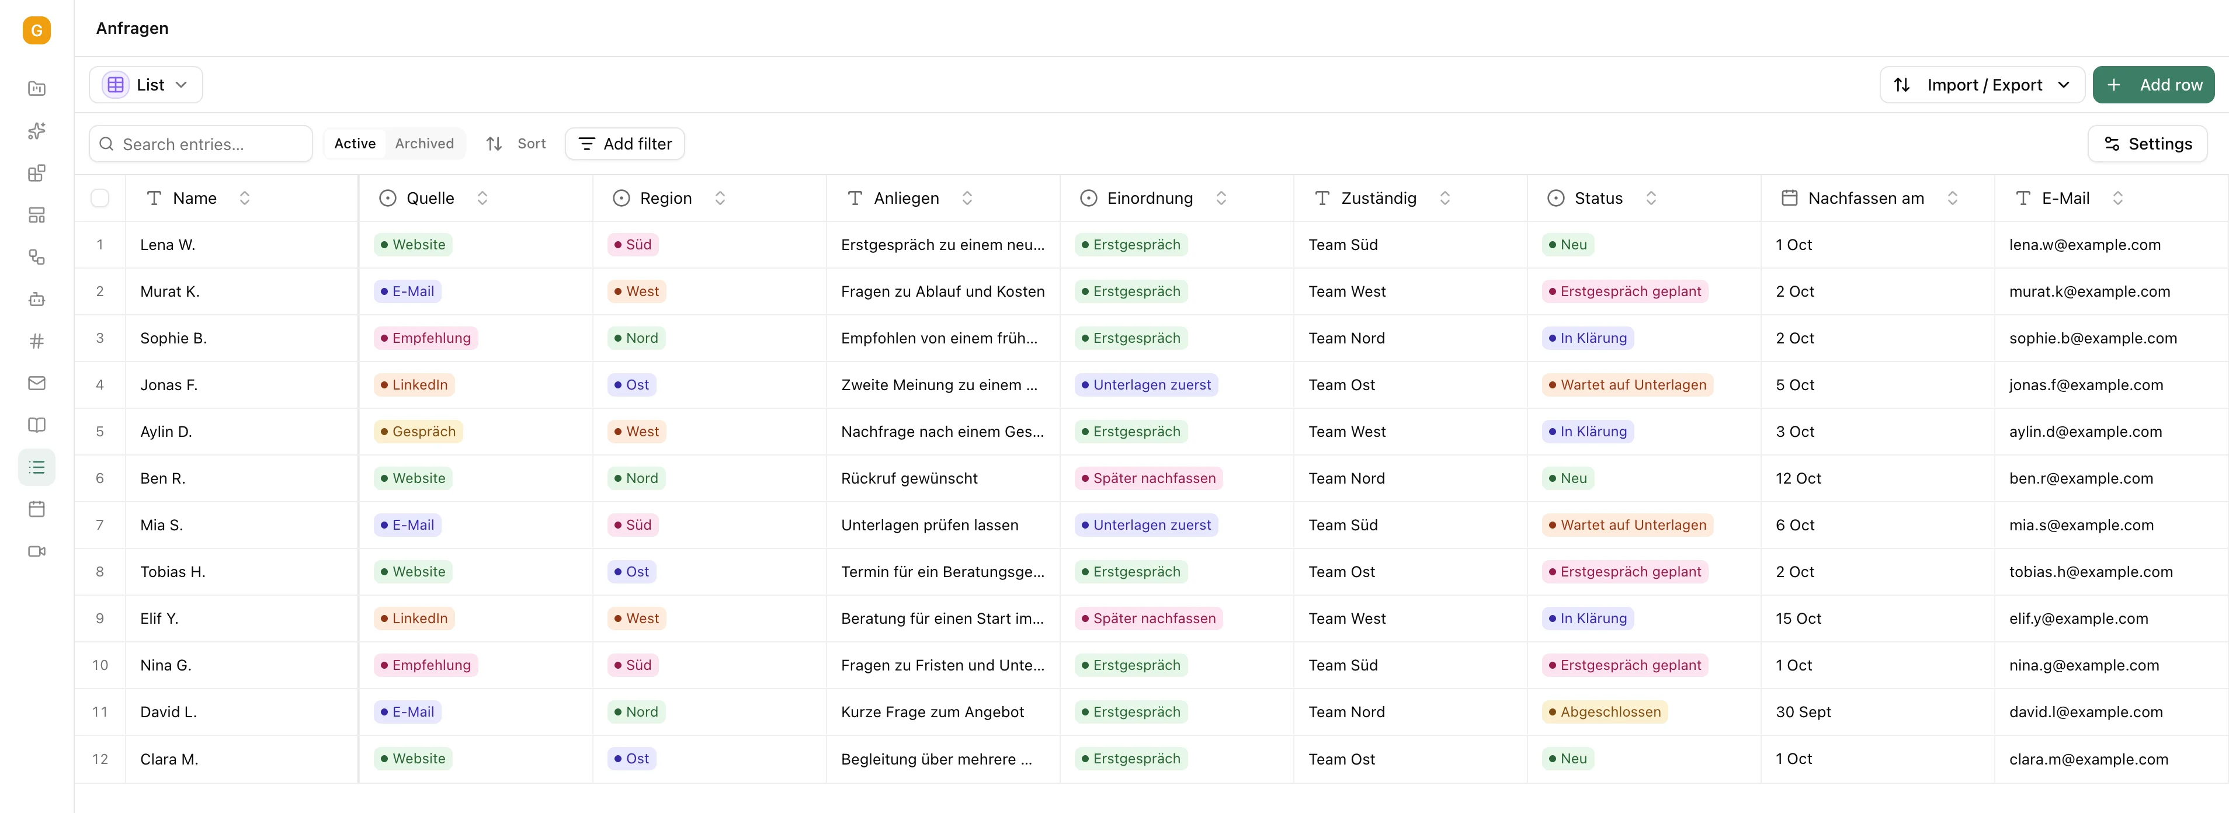Select the highlighted list sidebar icon
The width and height of the screenshot is (2229, 813).
tap(36, 467)
